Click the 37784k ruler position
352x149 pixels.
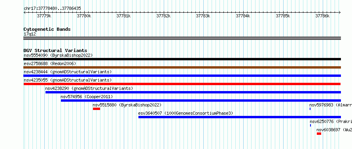coord(243,16)
